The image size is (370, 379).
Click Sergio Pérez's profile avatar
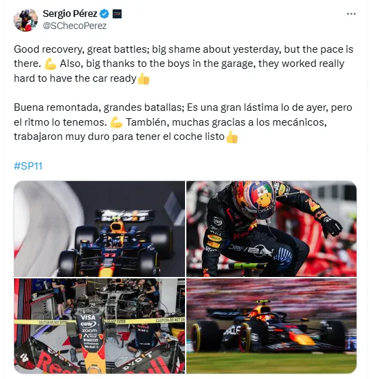coord(26,20)
